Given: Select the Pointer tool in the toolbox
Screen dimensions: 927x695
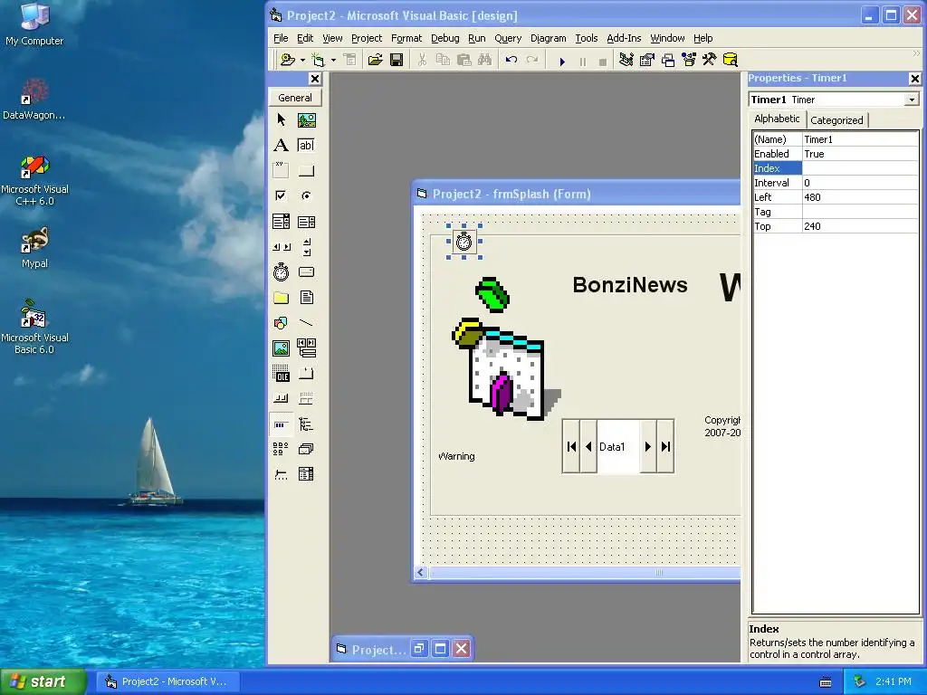Looking at the screenshot, I should pyautogui.click(x=282, y=120).
